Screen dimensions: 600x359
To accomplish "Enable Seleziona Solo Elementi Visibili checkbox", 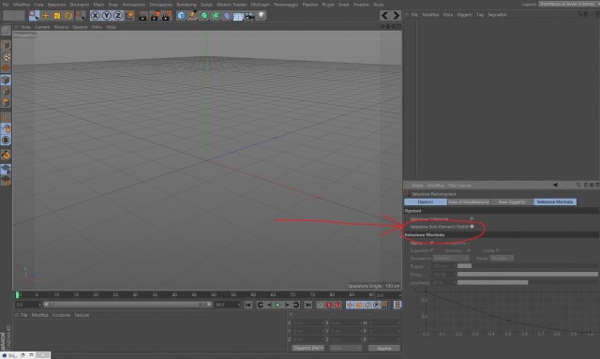I will [472, 227].
